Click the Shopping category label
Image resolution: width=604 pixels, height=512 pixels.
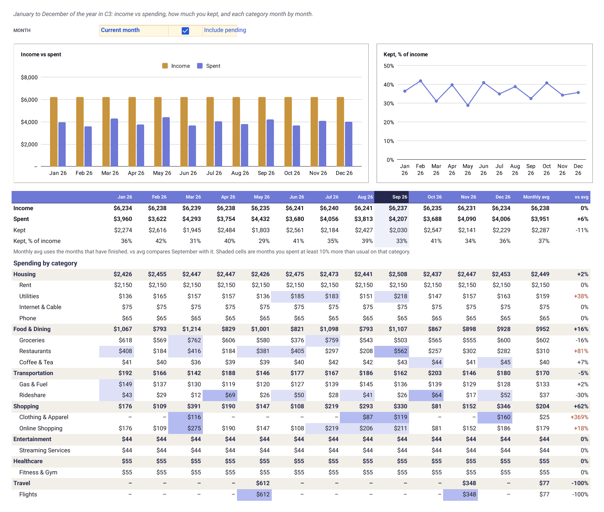(26, 406)
